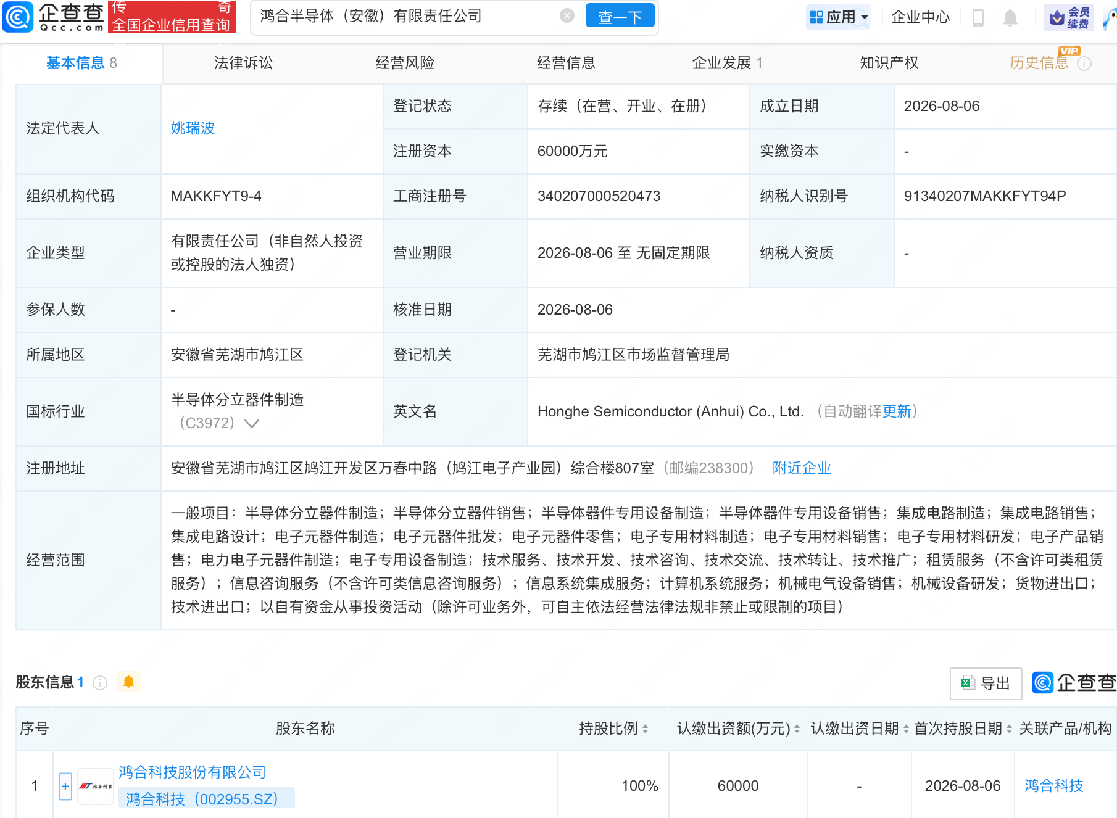The height and width of the screenshot is (818, 1117).
Task: Switch to 经营信息 tab
Action: 566,63
